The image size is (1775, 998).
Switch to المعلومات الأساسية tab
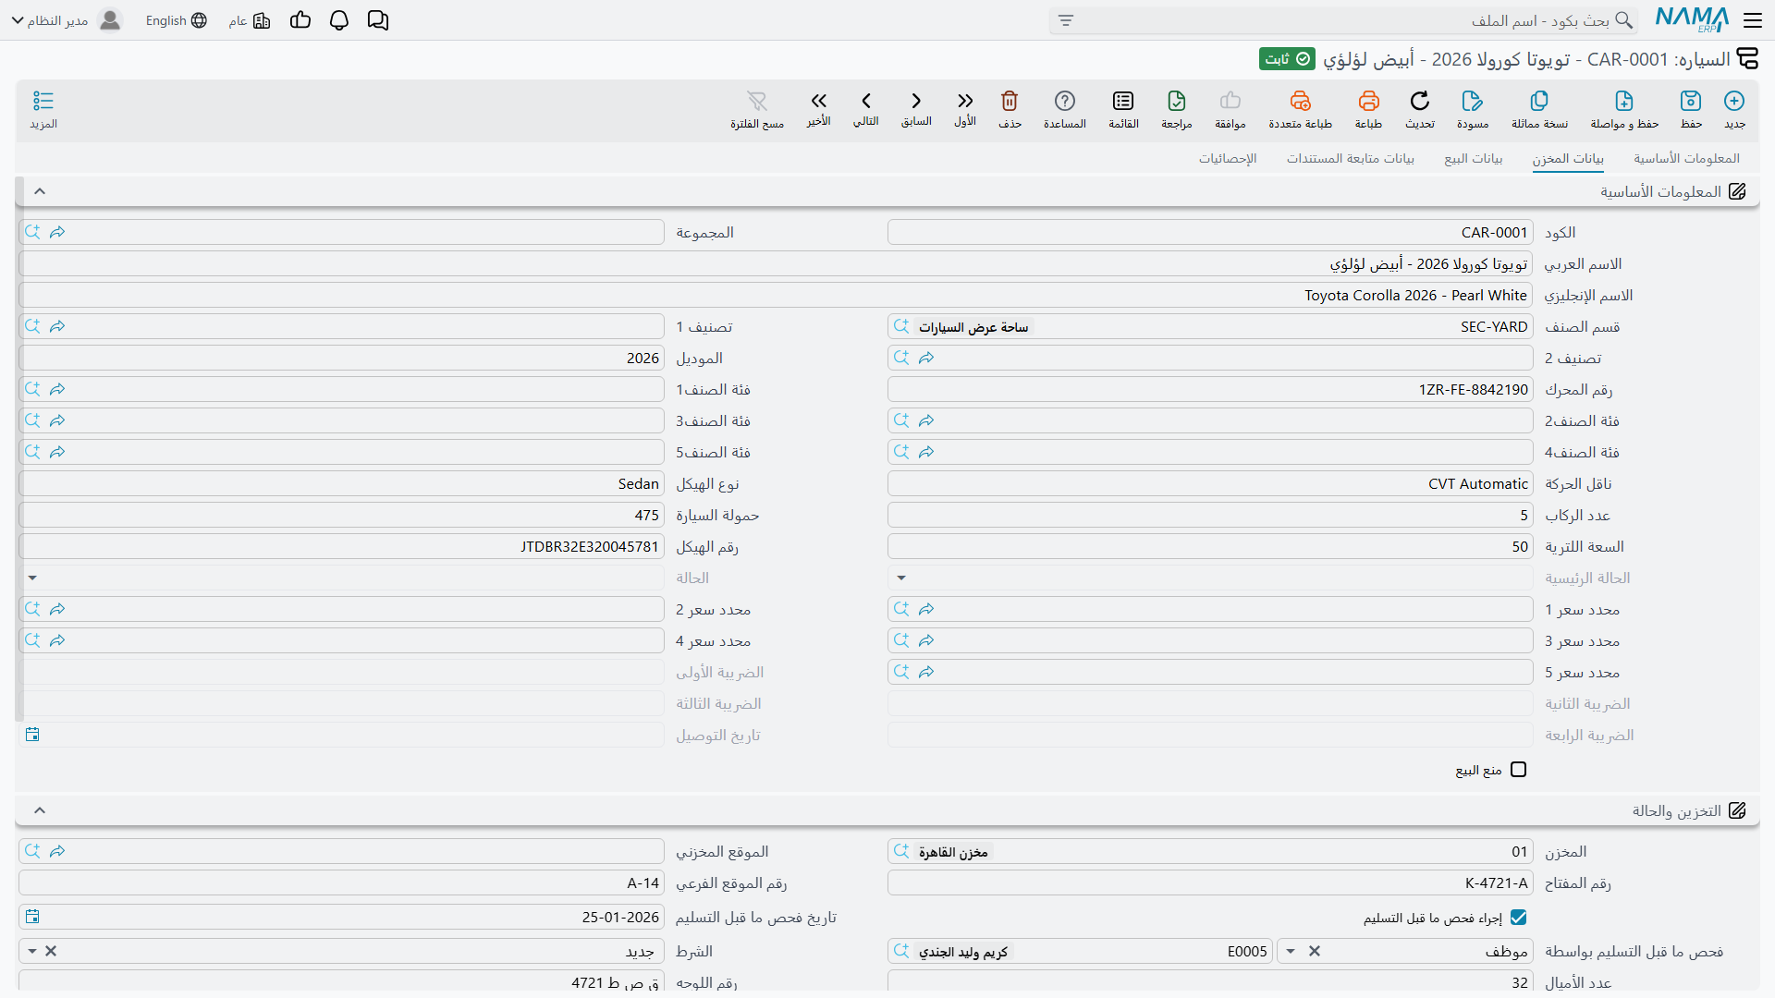[x=1686, y=158]
